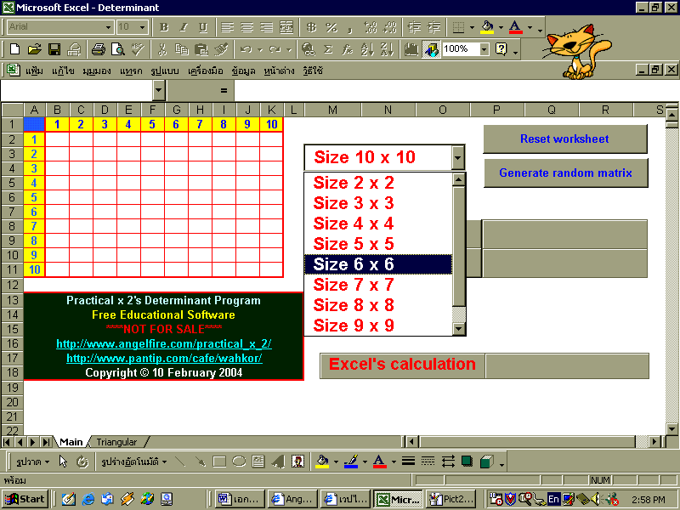
Task: Switch to the Triangular sheet tab
Action: click(116, 442)
